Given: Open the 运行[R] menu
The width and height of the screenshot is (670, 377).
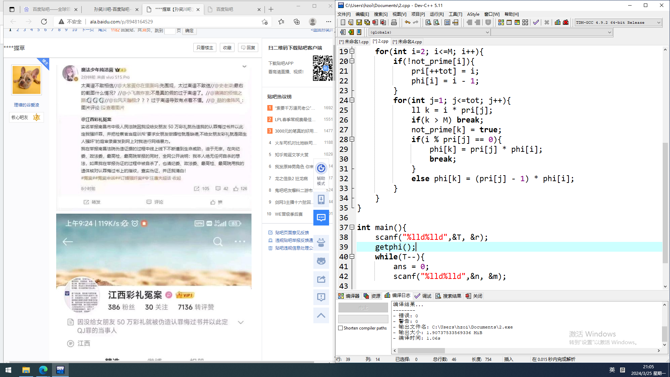Looking at the screenshot, I should 437,14.
